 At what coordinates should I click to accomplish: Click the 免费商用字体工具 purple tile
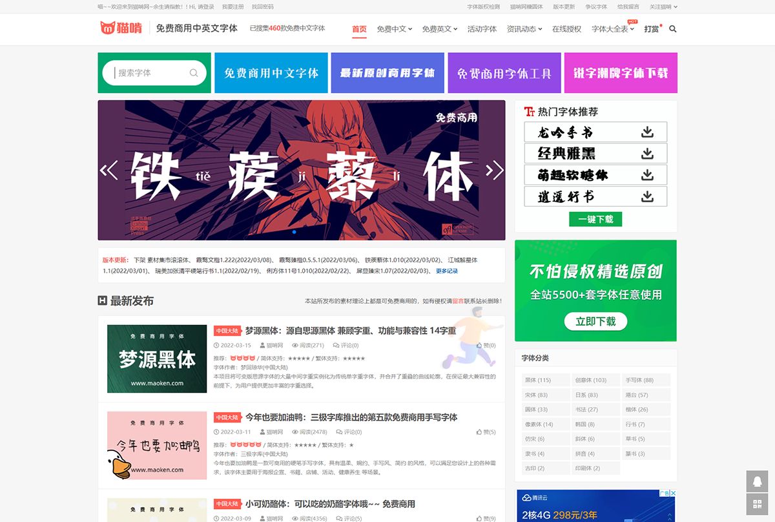point(504,73)
